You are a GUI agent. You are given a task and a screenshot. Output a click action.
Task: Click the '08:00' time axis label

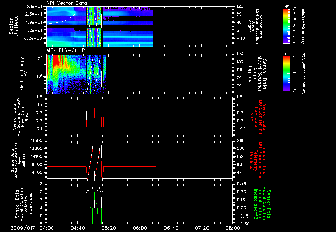pos(233,228)
